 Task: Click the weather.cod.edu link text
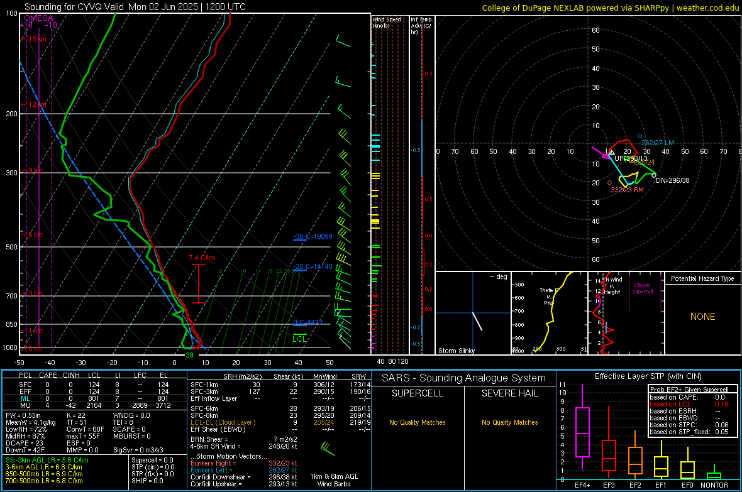(x=707, y=8)
